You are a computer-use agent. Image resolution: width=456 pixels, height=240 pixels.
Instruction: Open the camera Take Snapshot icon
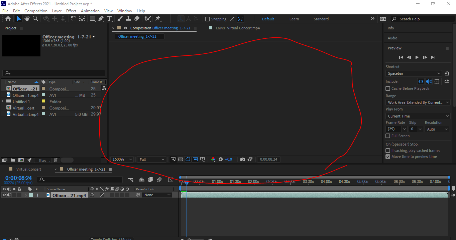coord(243,159)
